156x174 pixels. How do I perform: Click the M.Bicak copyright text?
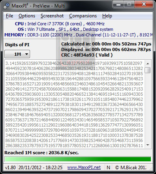click(x=131, y=168)
